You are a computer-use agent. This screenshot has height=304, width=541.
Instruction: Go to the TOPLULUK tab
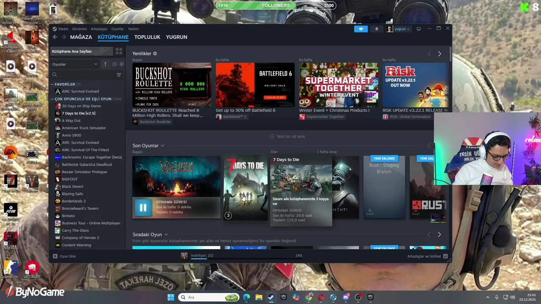147,37
